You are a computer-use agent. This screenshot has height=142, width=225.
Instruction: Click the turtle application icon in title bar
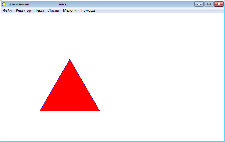(4, 4)
